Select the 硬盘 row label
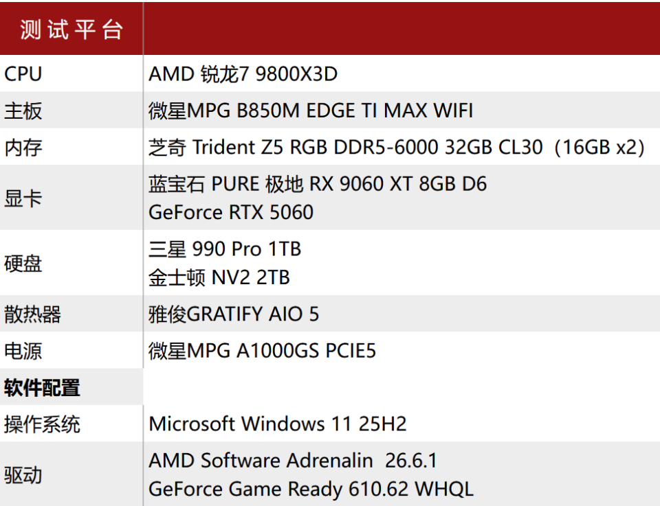Image resolution: width=660 pixels, height=506 pixels. 23,264
